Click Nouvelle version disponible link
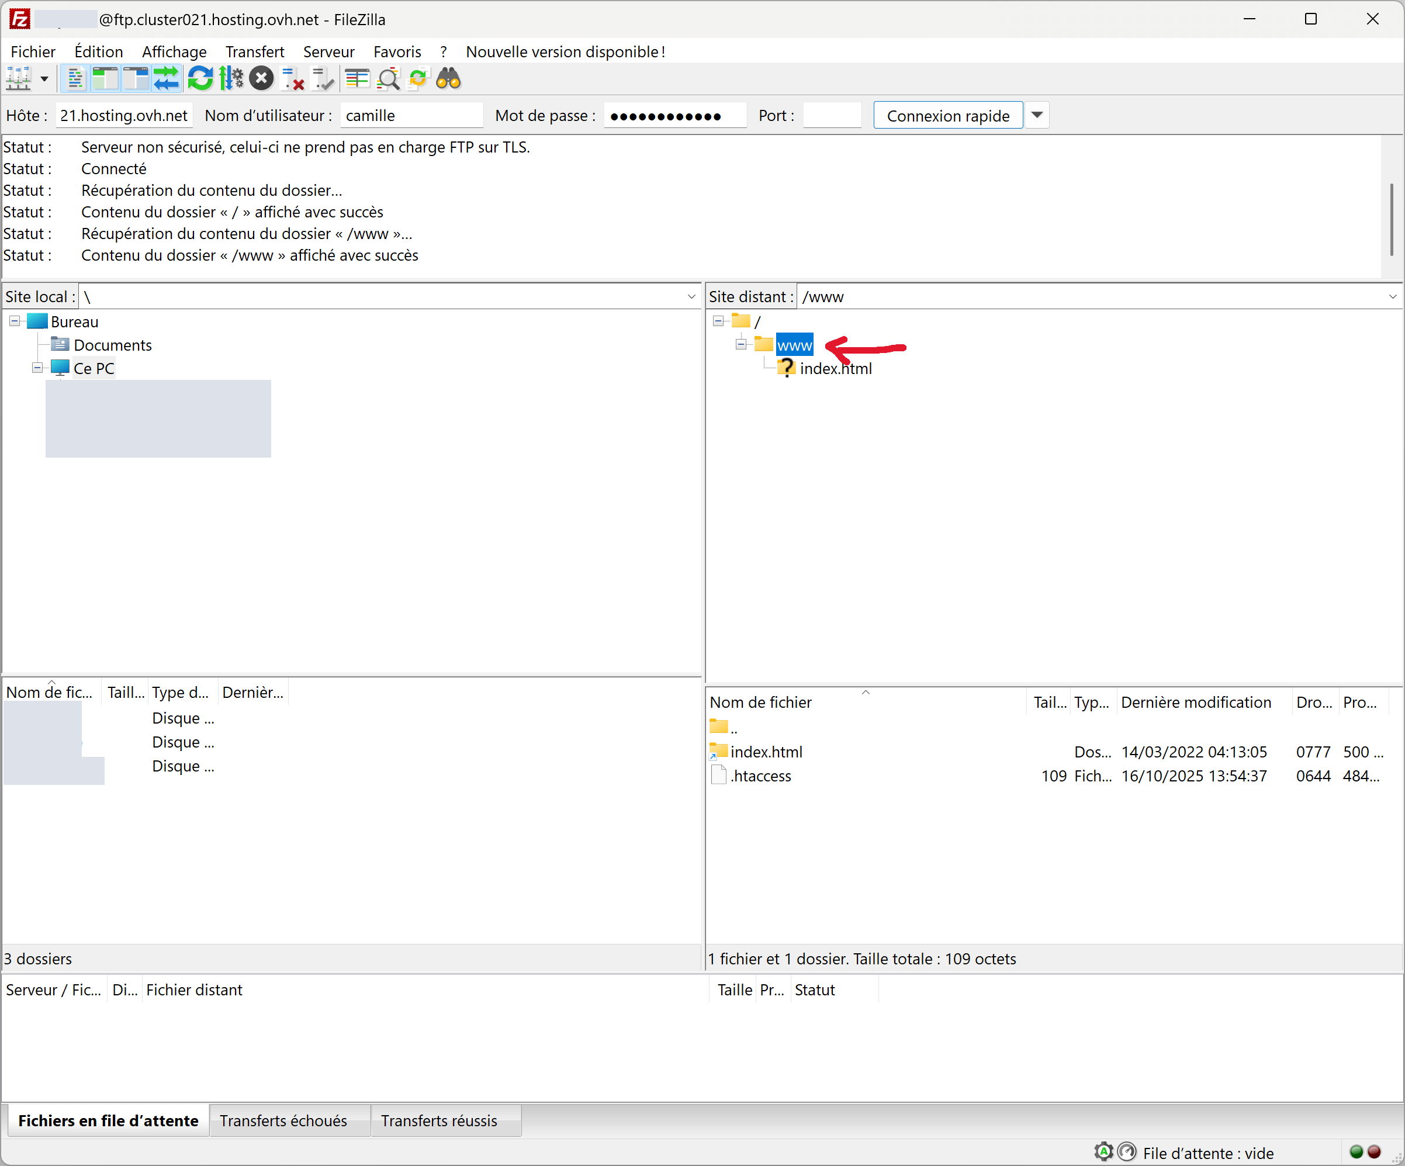Image resolution: width=1405 pixels, height=1166 pixels. [x=565, y=51]
